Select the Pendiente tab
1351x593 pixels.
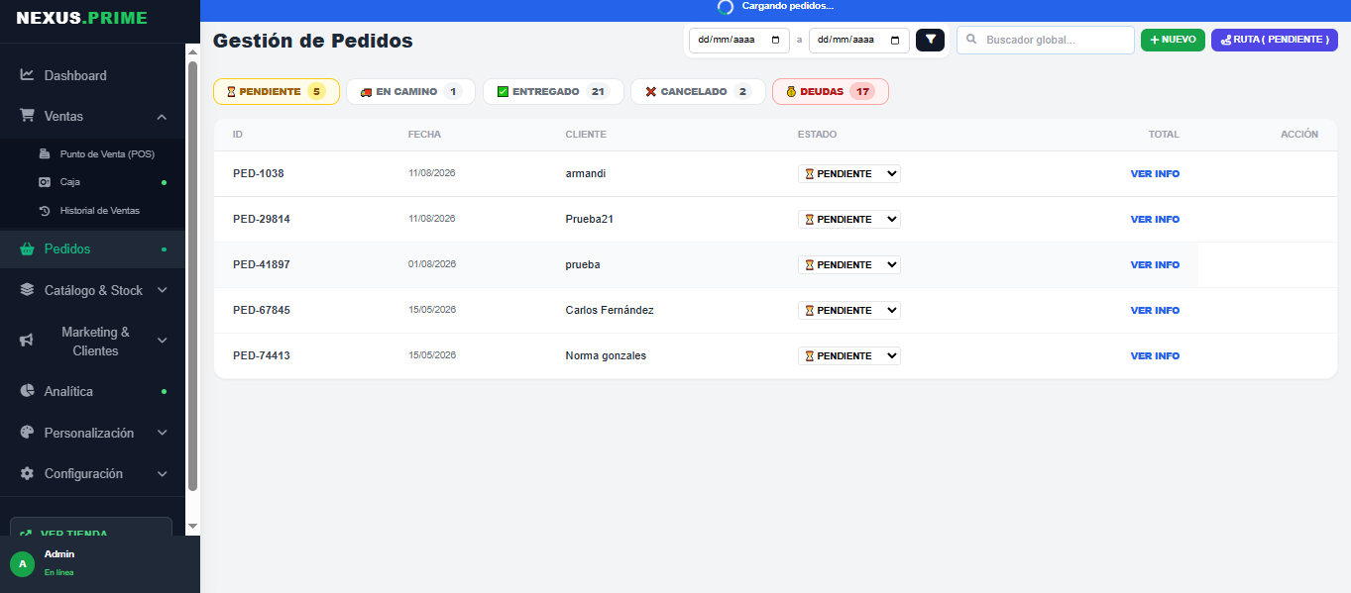[x=277, y=91]
